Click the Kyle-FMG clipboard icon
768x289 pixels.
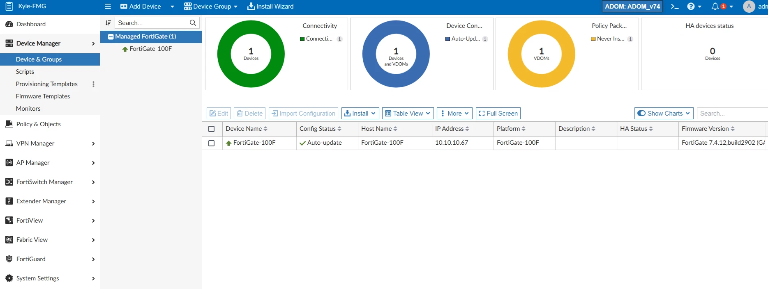9,7
